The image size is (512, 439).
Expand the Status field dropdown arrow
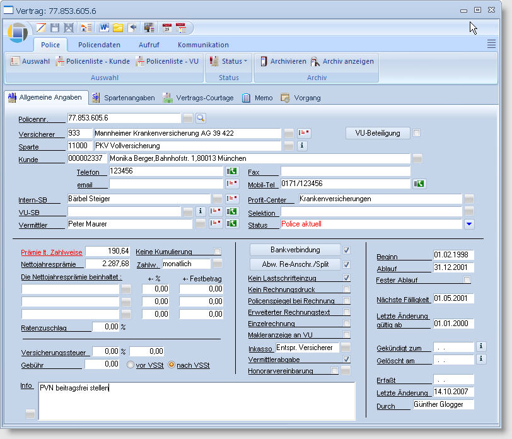click(468, 224)
